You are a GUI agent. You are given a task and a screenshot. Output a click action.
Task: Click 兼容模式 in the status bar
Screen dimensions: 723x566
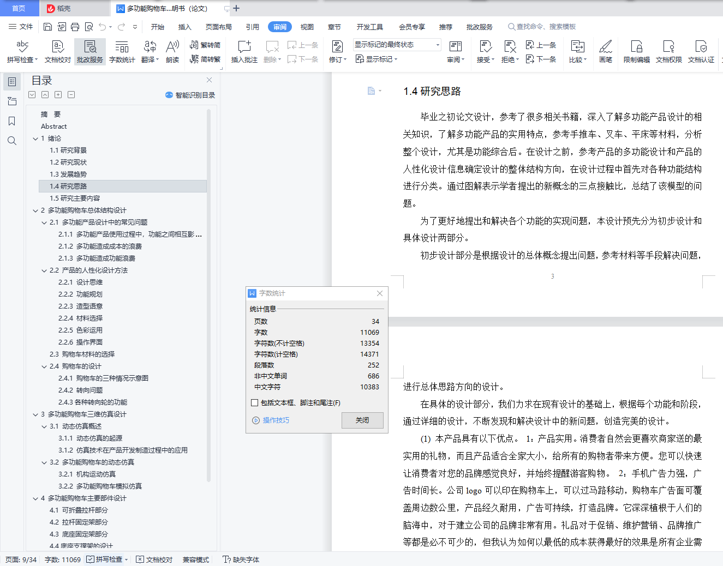point(196,559)
